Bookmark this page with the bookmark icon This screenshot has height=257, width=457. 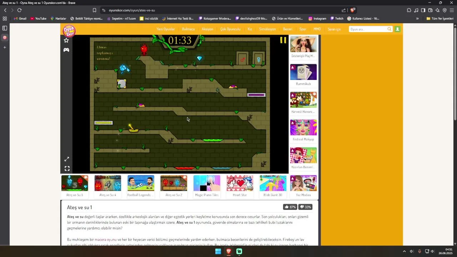coord(94,10)
